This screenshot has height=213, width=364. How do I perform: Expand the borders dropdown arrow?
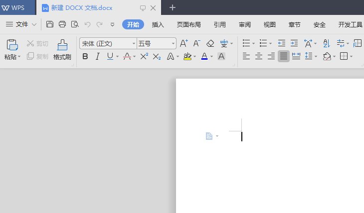pyautogui.click(x=351, y=57)
